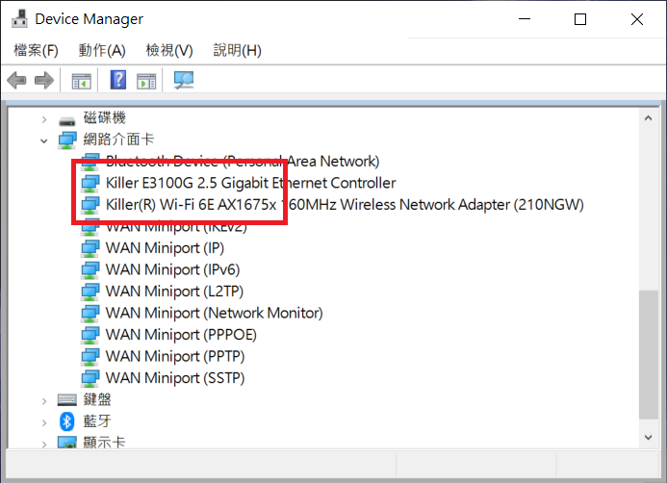Expand the 鍵盤 keyboards node
This screenshot has height=483, width=667.
point(44,399)
